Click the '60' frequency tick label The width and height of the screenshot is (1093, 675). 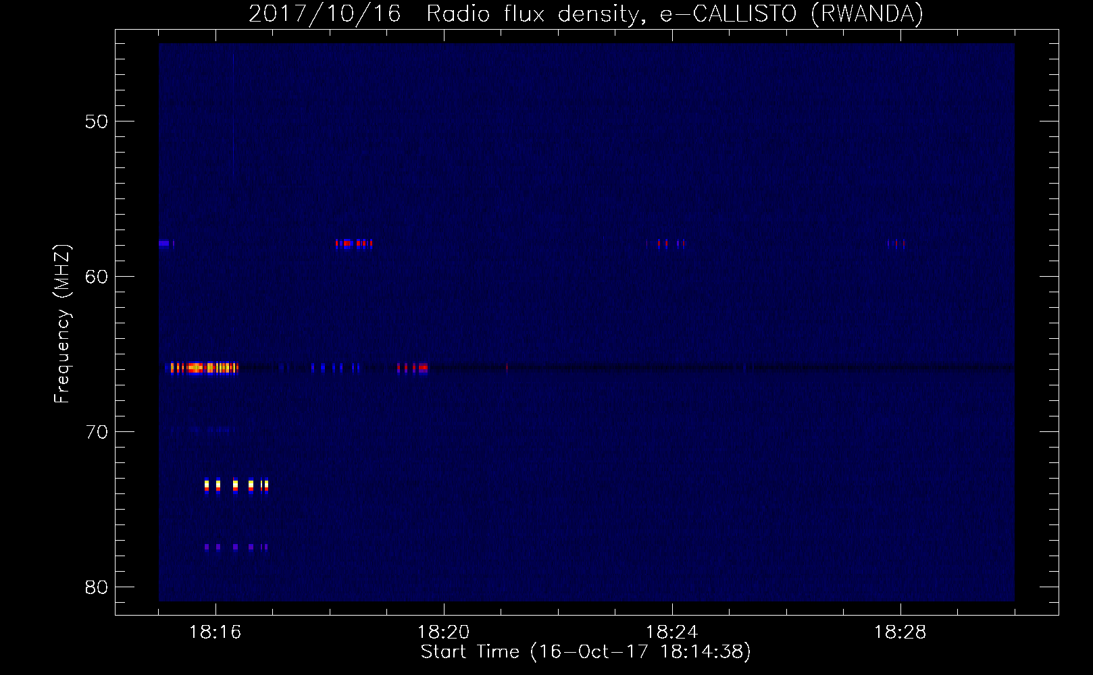coord(97,277)
